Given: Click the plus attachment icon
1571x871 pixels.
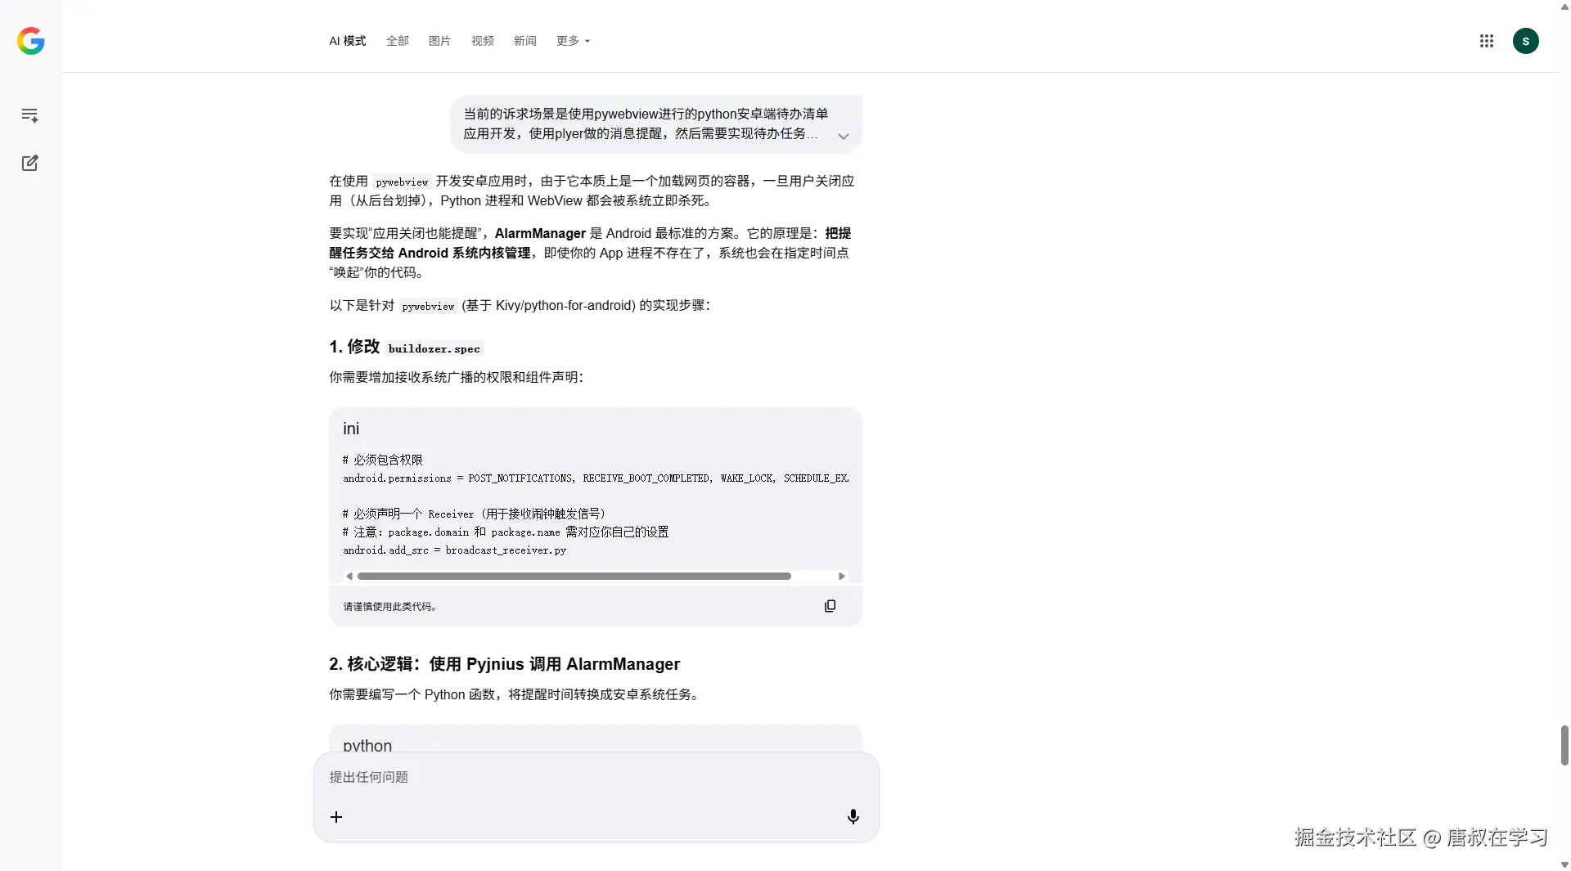Looking at the screenshot, I should 336,816.
